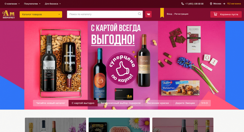Click the phone handset icon
244x132 pixels.
[183, 4]
